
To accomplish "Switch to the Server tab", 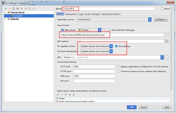I will pyautogui.click(x=60, y=14).
